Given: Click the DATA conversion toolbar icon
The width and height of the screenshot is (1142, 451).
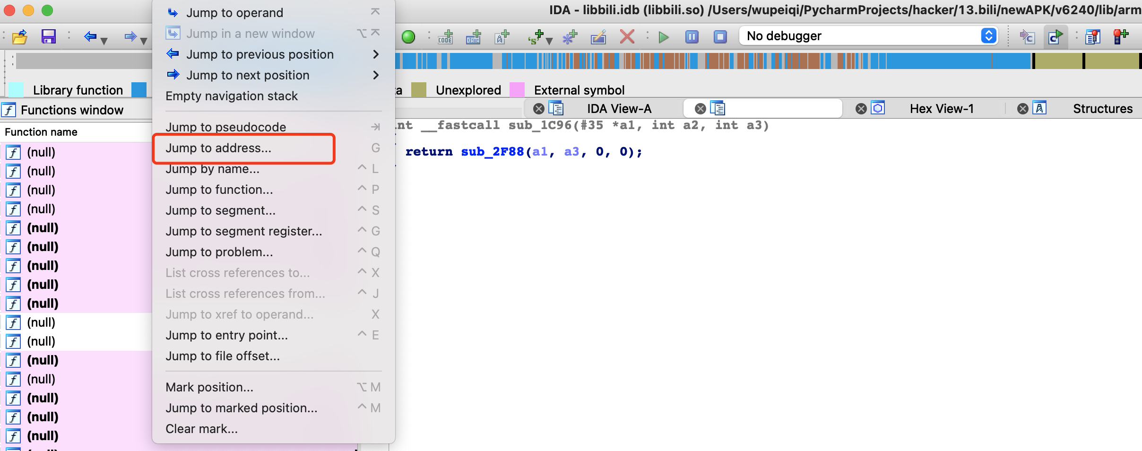Looking at the screenshot, I should pyautogui.click(x=473, y=36).
